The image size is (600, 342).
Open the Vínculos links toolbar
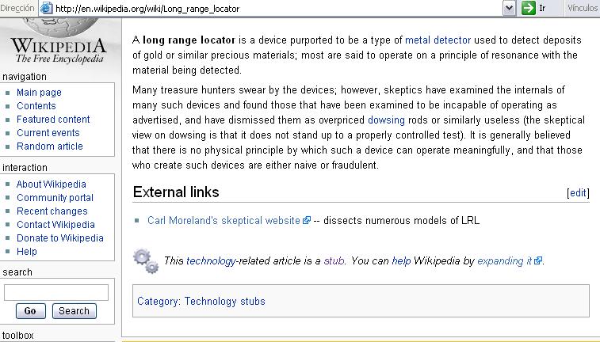point(583,8)
